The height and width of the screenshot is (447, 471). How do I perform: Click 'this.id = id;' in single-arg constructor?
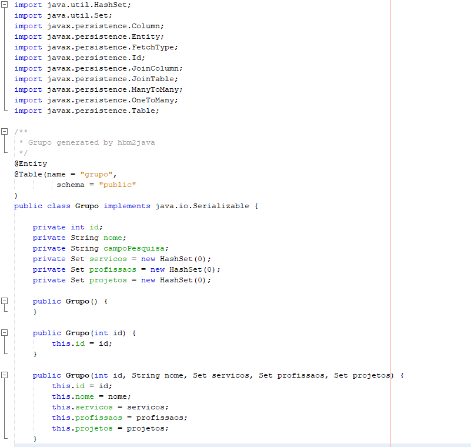click(82, 343)
